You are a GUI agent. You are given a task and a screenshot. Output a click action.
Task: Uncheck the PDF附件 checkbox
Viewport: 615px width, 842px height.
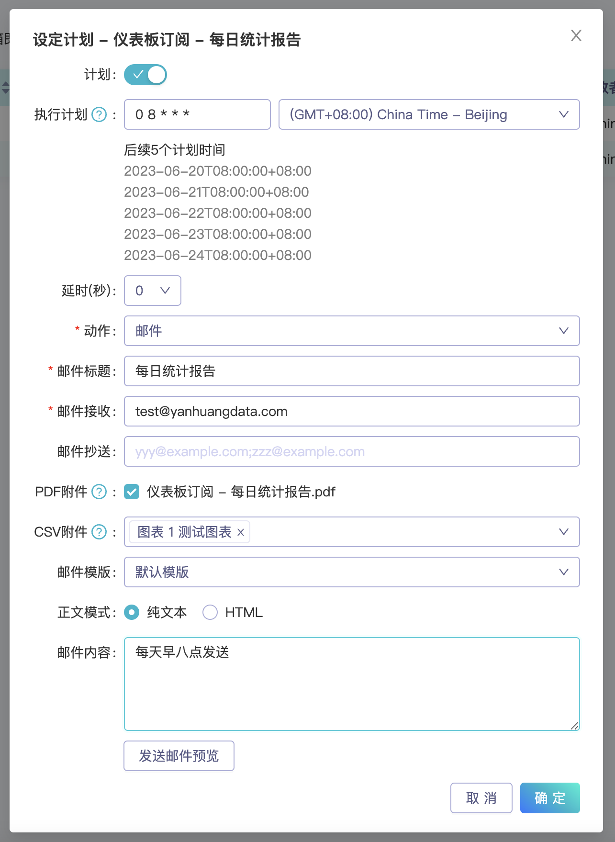click(x=132, y=492)
